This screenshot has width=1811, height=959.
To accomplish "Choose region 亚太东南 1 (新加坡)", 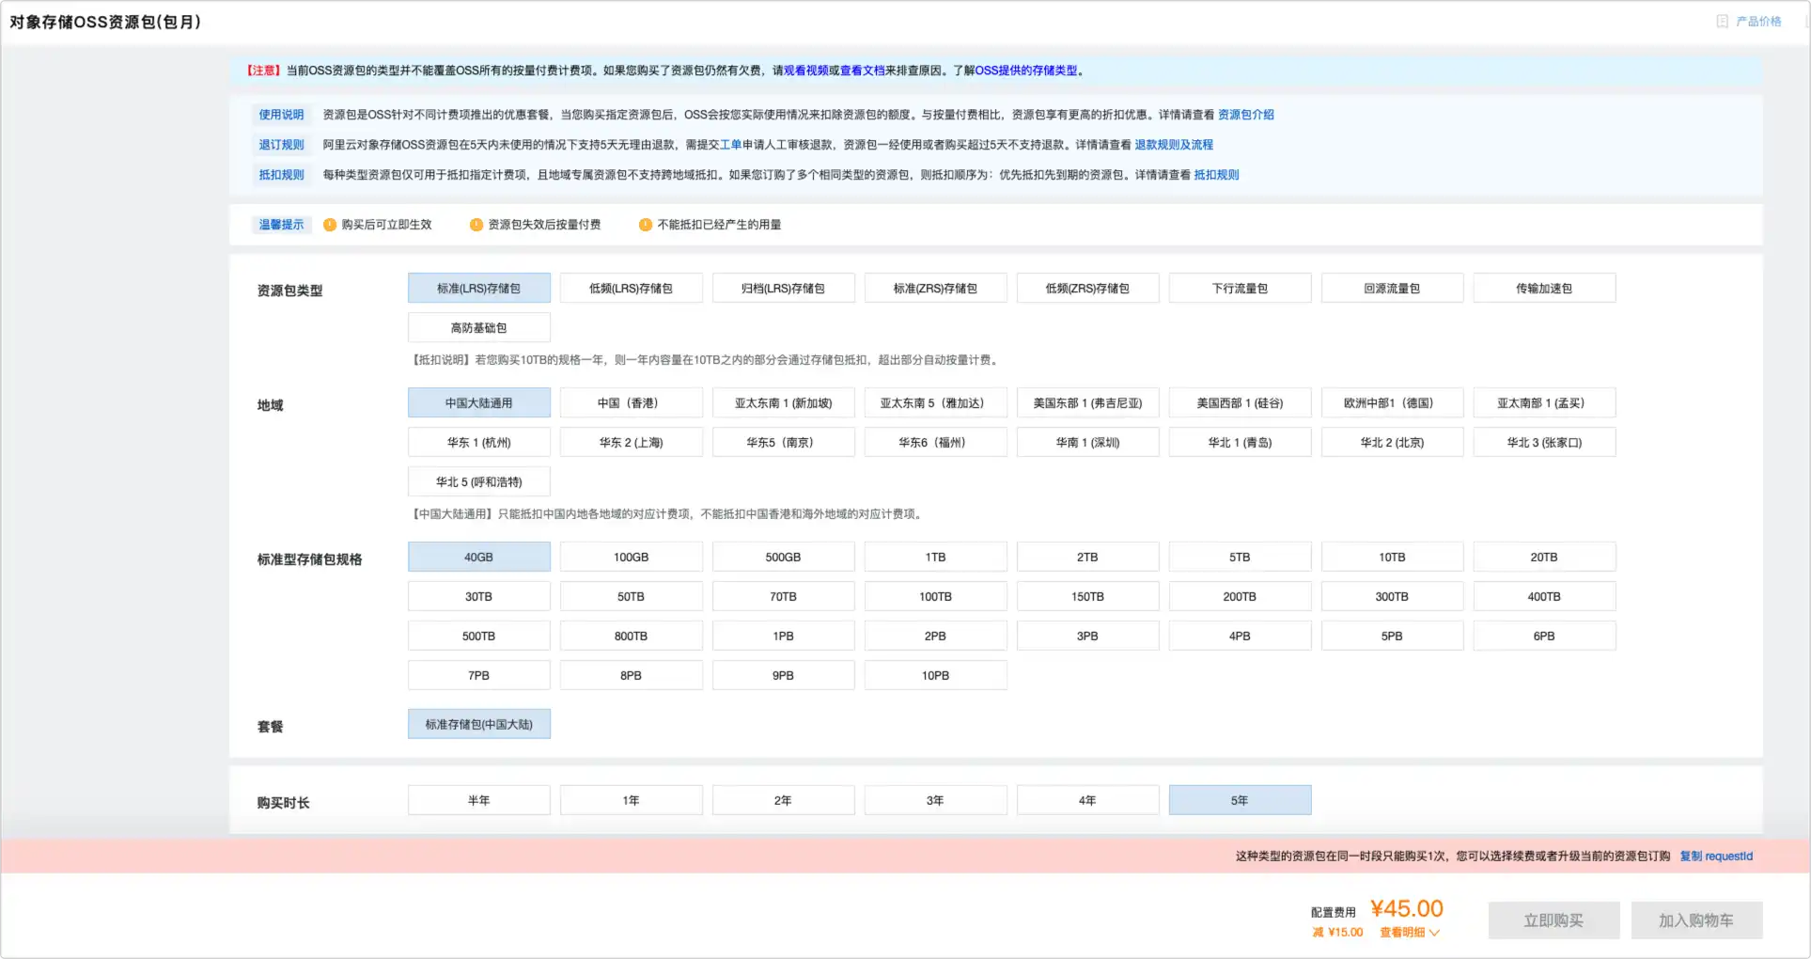I will [784, 403].
